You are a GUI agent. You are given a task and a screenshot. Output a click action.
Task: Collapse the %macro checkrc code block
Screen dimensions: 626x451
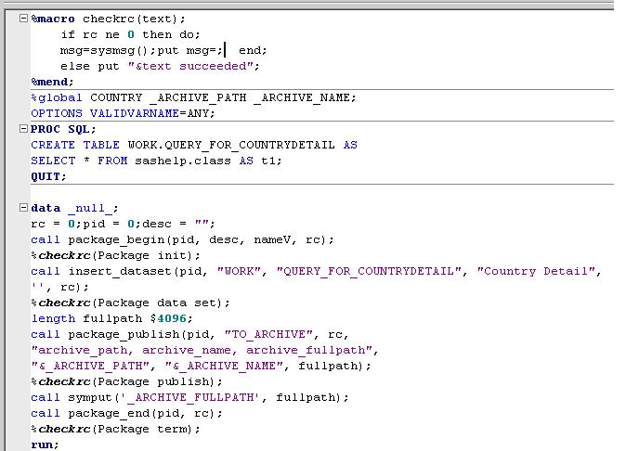click(23, 19)
